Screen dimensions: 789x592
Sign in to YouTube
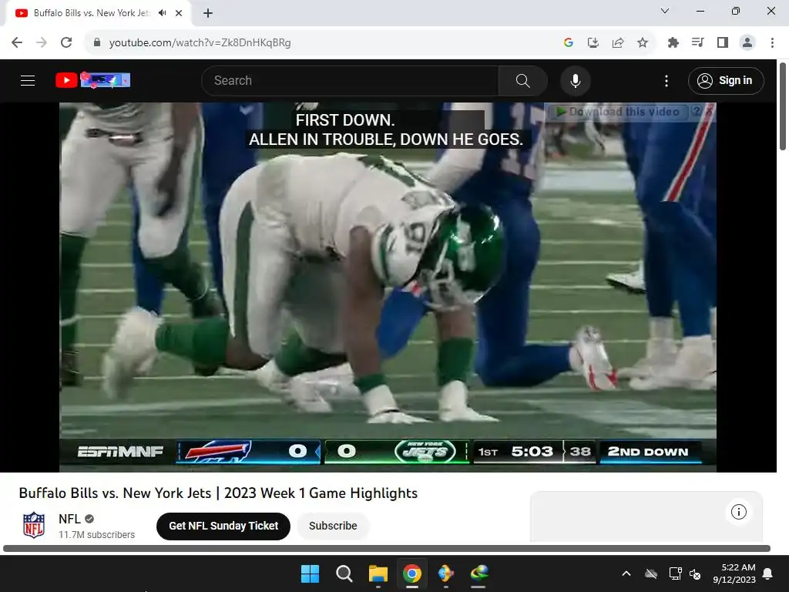coord(726,80)
